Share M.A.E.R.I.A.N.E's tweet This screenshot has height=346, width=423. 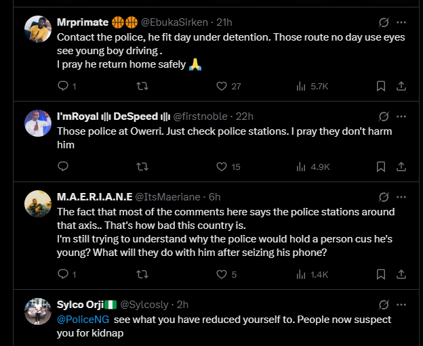click(401, 274)
